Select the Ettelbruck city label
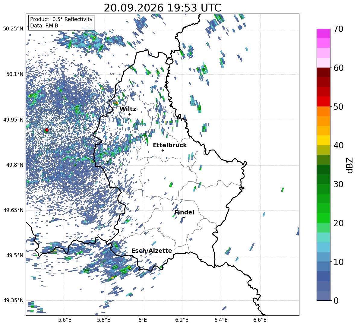The image size is (357, 326). coord(170,145)
